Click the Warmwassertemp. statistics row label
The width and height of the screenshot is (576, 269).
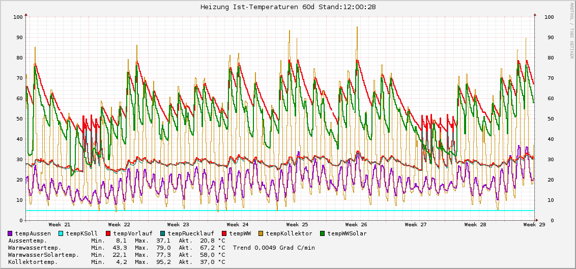pyautogui.click(x=33, y=248)
